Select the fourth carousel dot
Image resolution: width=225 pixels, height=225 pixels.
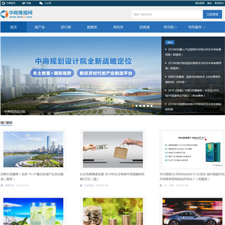point(144,106)
